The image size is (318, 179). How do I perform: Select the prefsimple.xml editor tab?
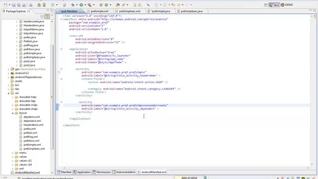coord(99,11)
